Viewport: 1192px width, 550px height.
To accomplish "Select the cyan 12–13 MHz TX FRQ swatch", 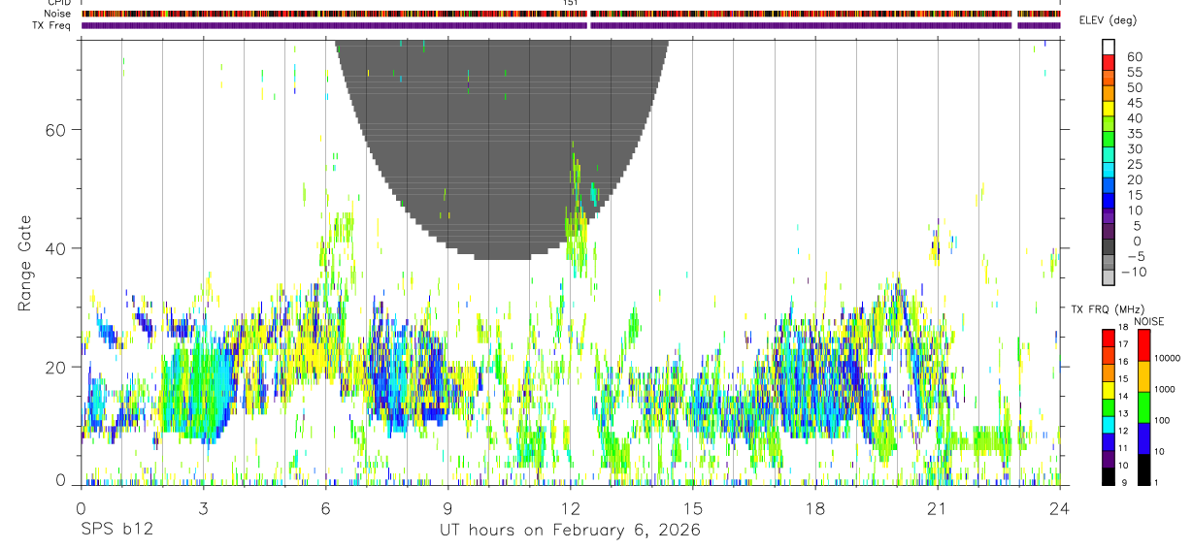I will 1109,423.
